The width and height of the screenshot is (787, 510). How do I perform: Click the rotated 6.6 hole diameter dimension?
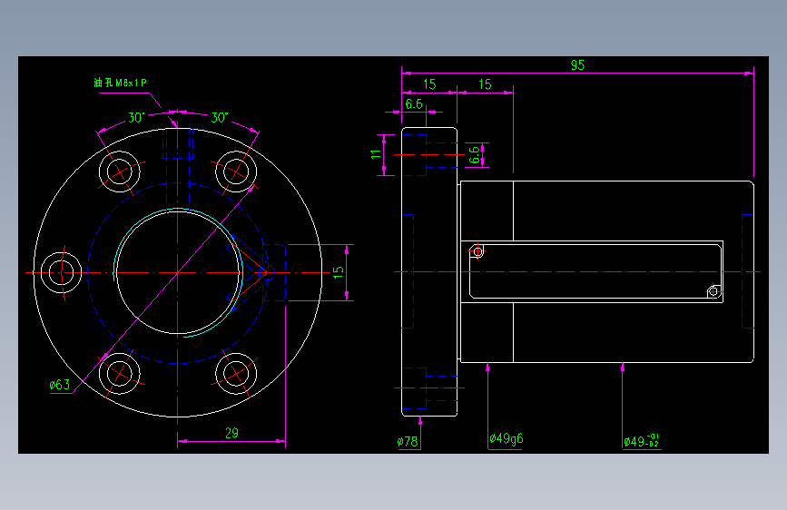(x=474, y=154)
